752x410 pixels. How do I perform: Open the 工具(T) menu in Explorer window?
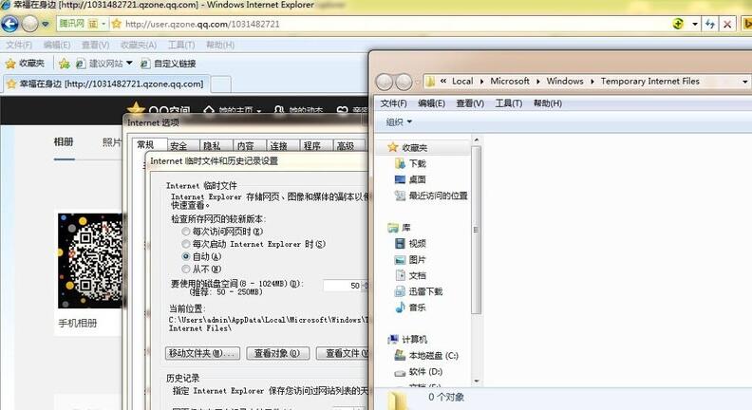tap(509, 103)
